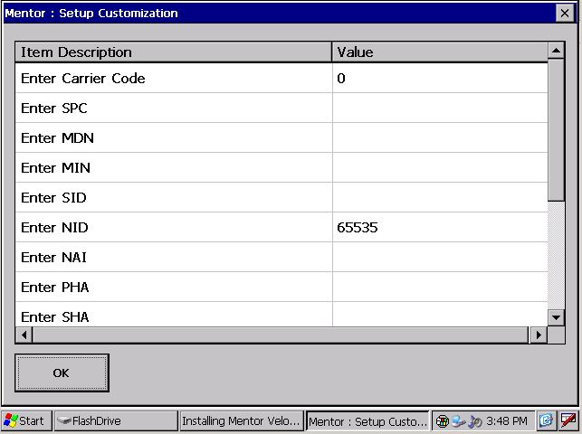The image size is (582, 434).
Task: Switch to FlashDrive taskbar window
Action: [116, 420]
